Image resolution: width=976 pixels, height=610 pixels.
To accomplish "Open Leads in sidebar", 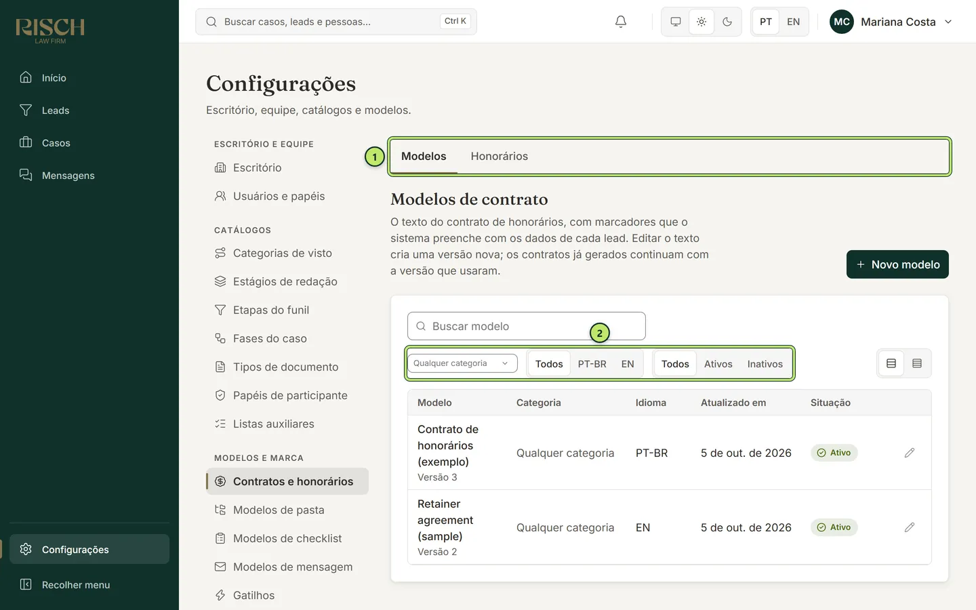I will pyautogui.click(x=89, y=110).
